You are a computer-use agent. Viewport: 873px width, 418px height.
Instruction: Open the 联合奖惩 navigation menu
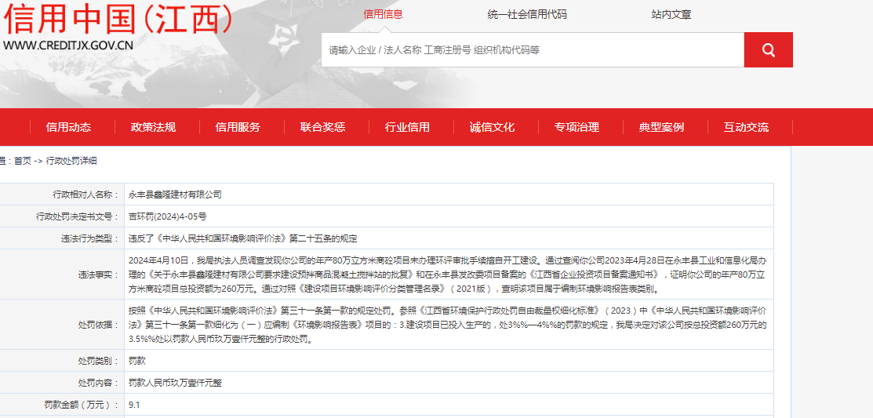(x=322, y=127)
